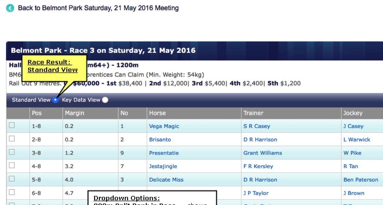This screenshot has width=383, height=205.
Task: Open jockey W Pike's profile
Action: tap(352, 153)
